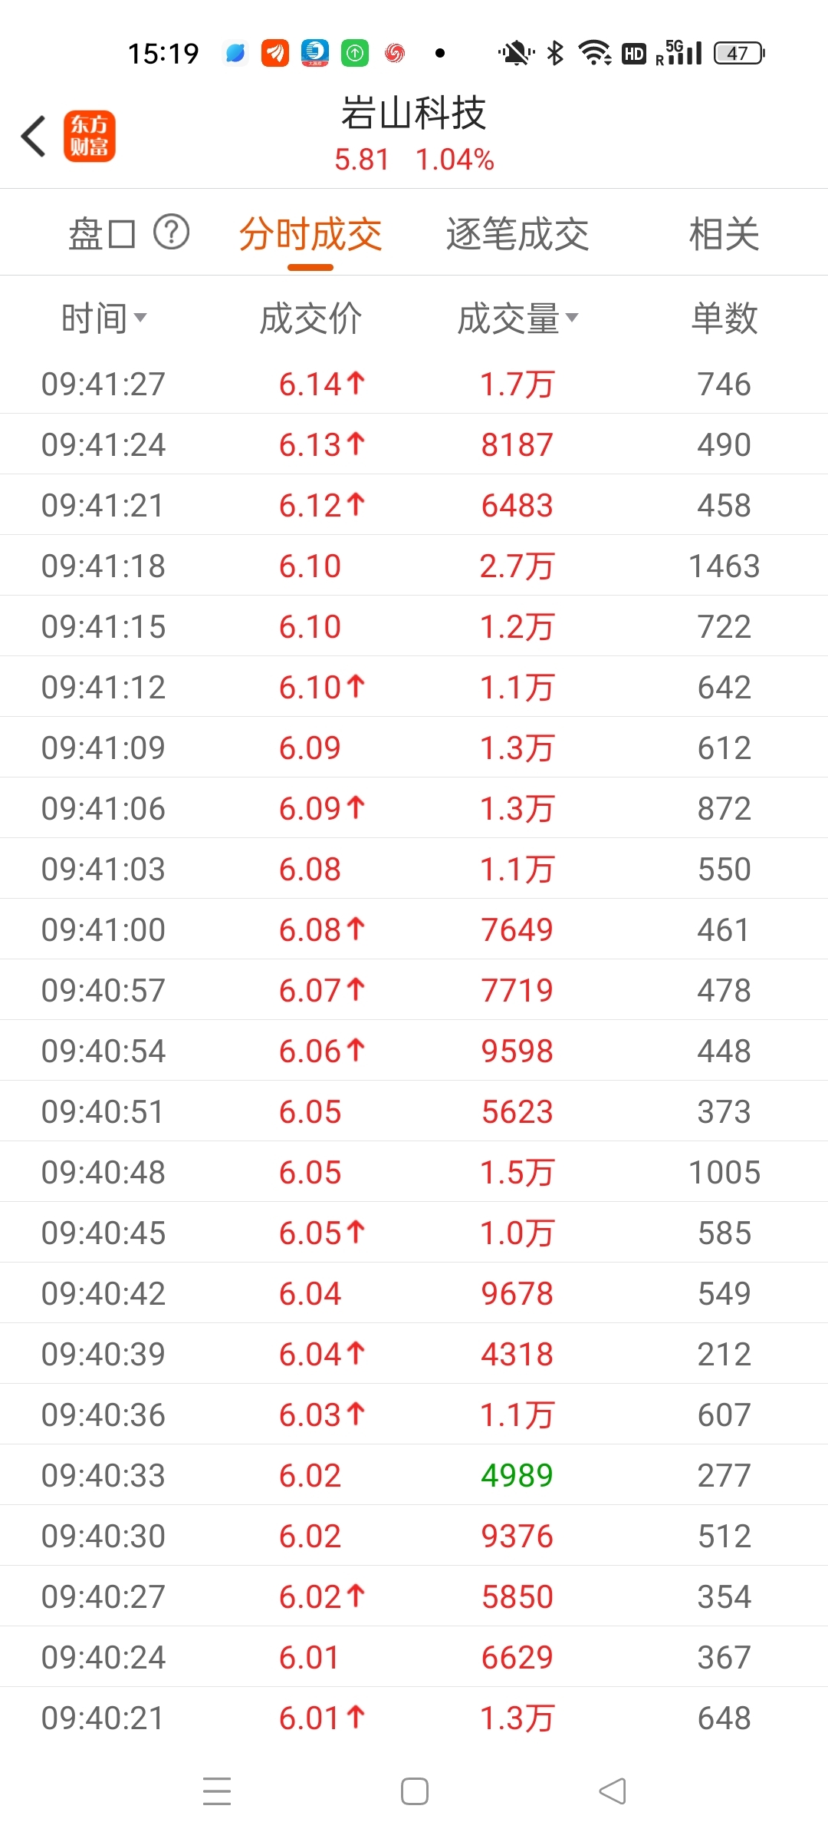828x1842 pixels.
Task: Select the 09:41:18 trade row
Action: [x=414, y=566]
